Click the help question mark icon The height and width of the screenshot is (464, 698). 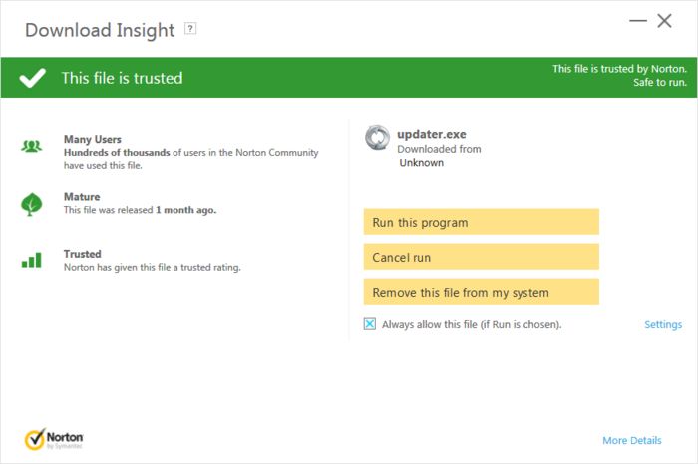point(190,29)
